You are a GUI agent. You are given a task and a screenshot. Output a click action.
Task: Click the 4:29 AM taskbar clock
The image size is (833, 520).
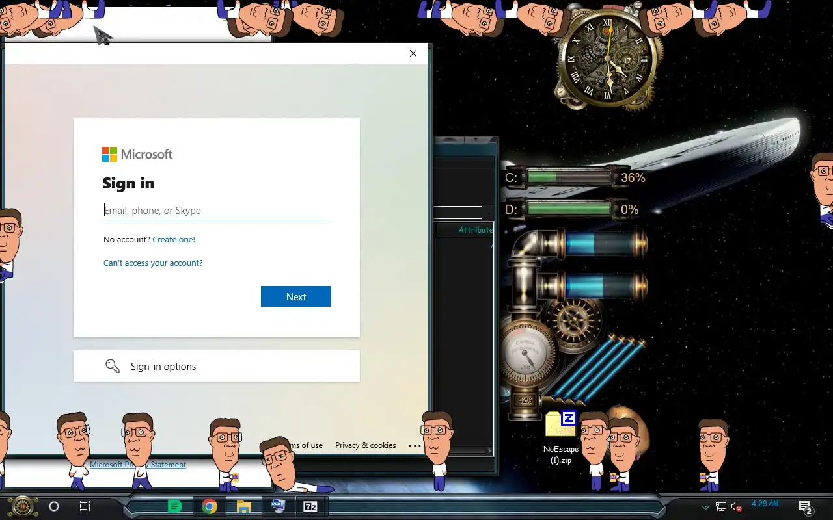(765, 504)
